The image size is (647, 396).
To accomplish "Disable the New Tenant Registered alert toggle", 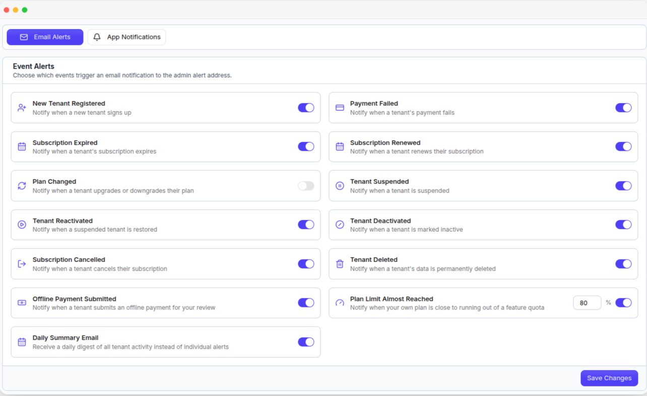I will 306,108.
